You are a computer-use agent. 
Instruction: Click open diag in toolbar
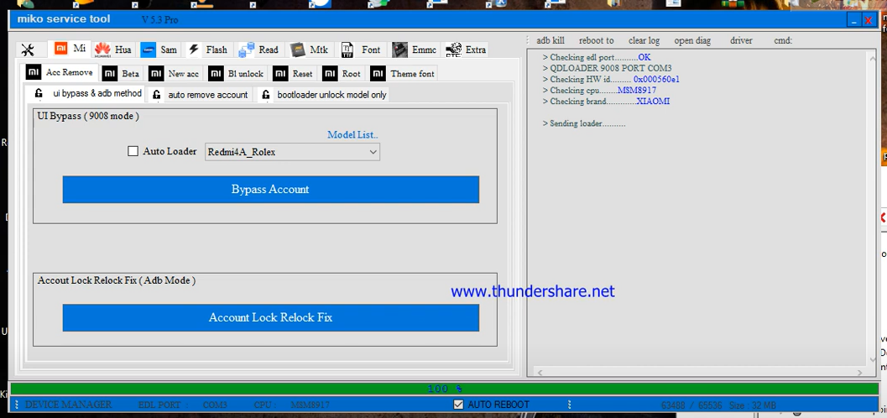point(692,41)
